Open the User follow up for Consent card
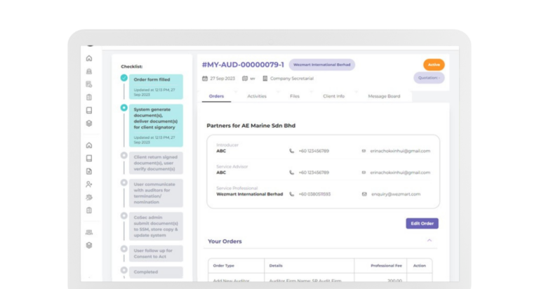Screen dimensions: 539x289 (x=156, y=254)
